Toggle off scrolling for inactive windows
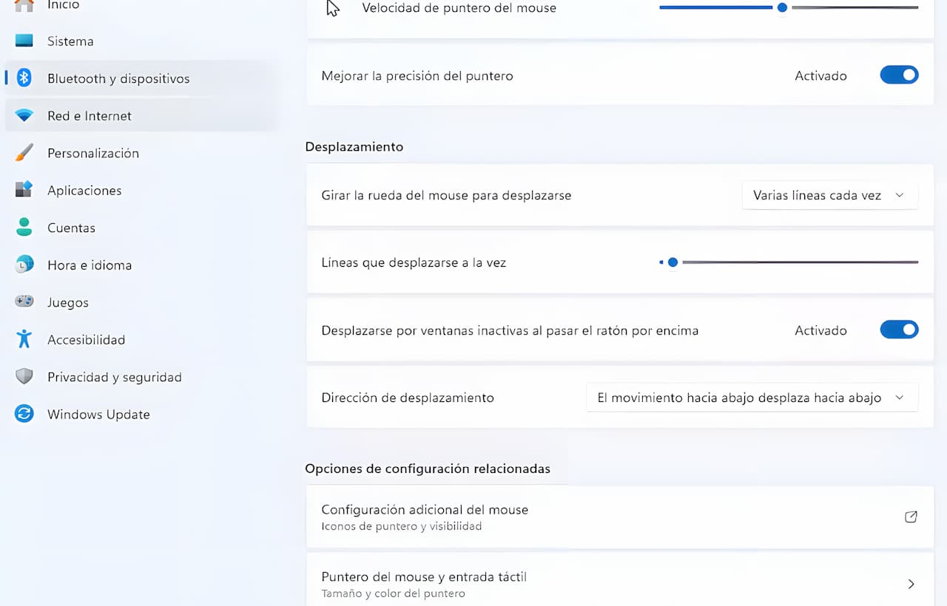This screenshot has width=947, height=606. pyautogui.click(x=899, y=330)
